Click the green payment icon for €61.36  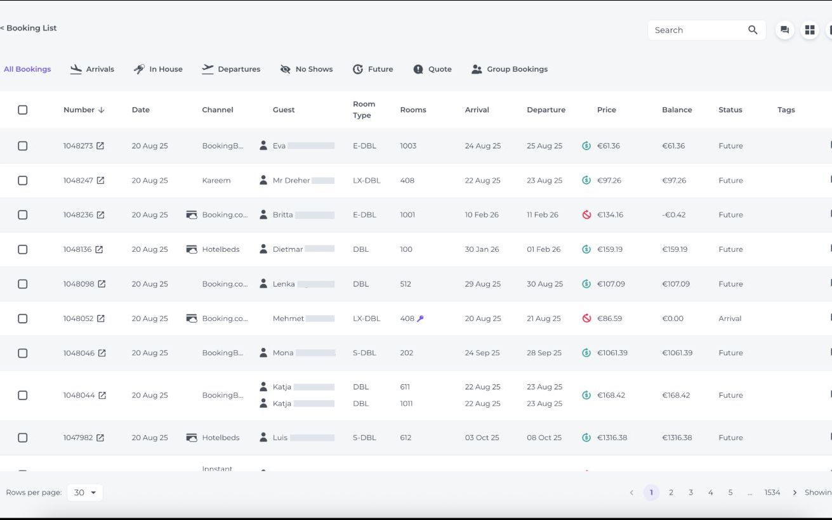(586, 146)
